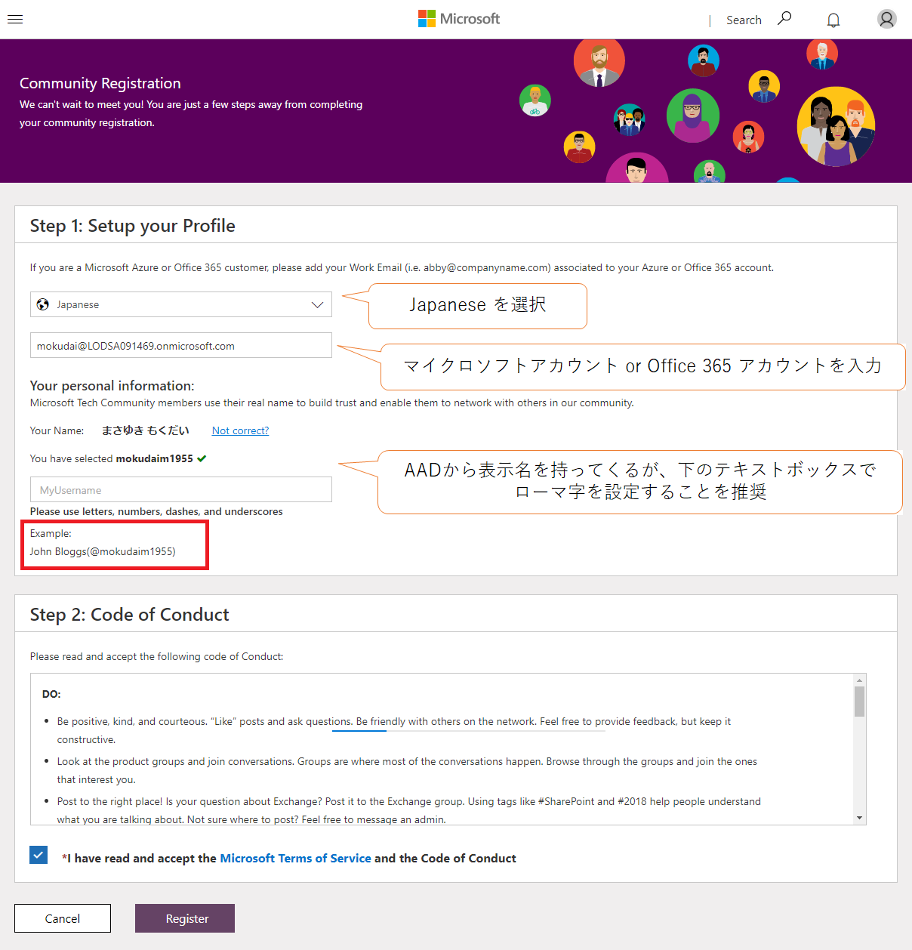This screenshot has width=912, height=950.
Task: Expand the Japanese language combo box chevron
Action: [x=317, y=304]
